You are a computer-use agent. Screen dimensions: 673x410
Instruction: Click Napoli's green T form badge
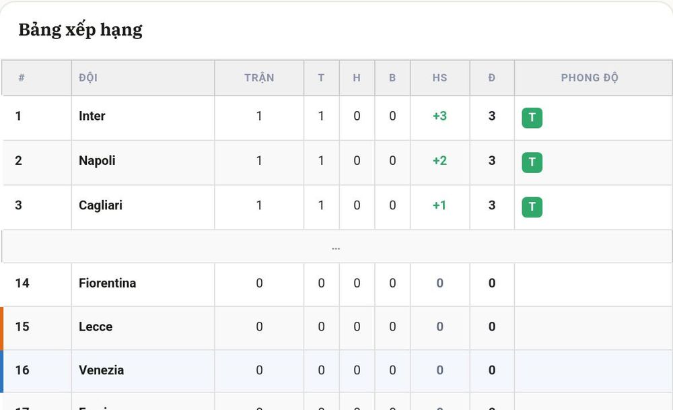tap(532, 162)
